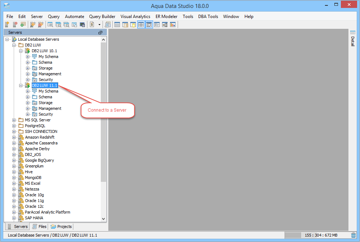
Task: Select the DB2 LUW 11.1 server
Action: (45, 85)
